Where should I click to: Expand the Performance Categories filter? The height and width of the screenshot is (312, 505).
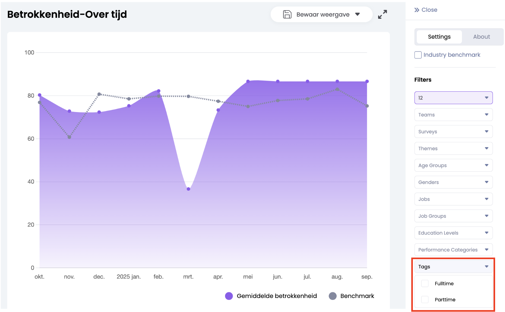pyautogui.click(x=453, y=250)
